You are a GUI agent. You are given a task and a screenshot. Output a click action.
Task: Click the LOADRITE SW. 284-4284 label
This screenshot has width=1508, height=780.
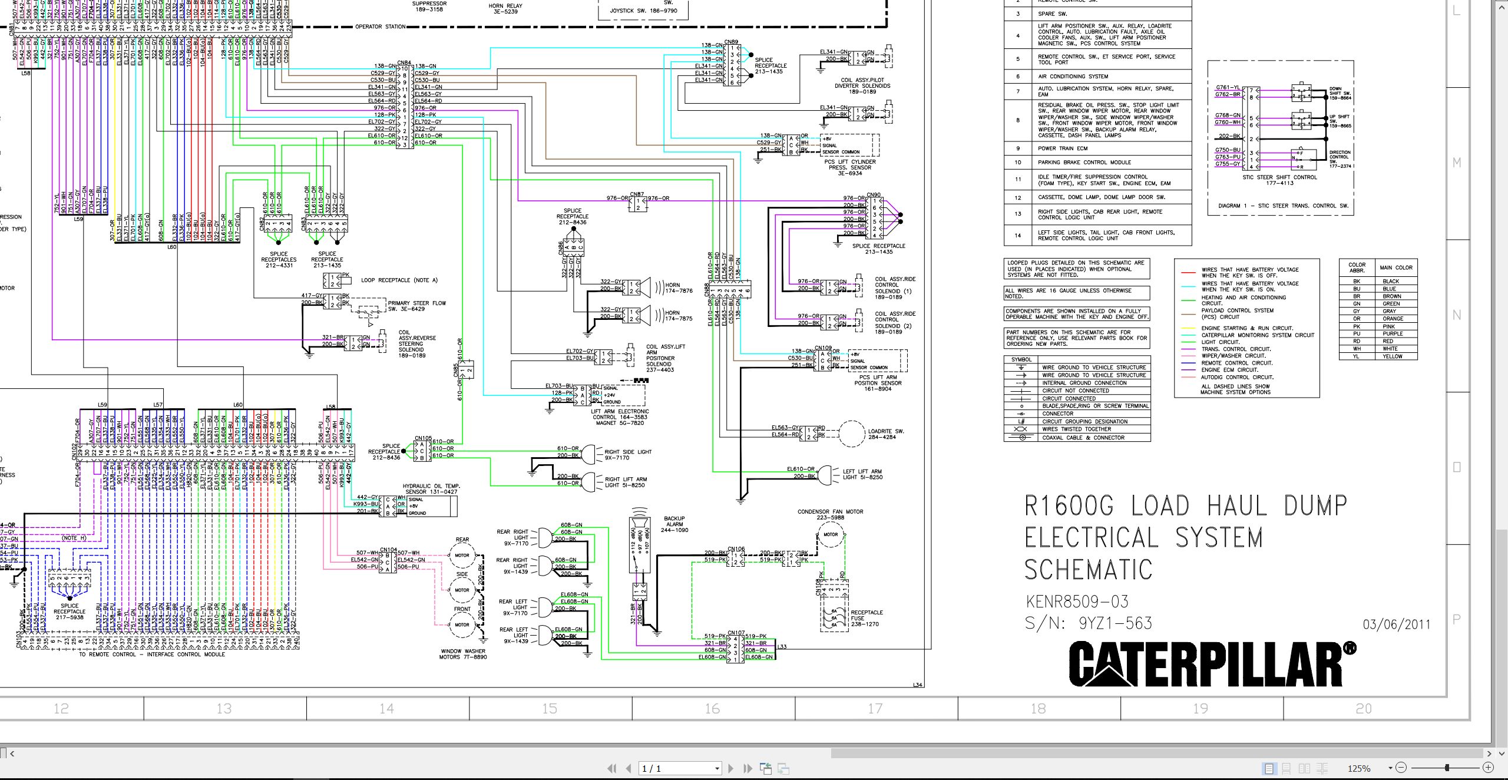click(x=885, y=434)
